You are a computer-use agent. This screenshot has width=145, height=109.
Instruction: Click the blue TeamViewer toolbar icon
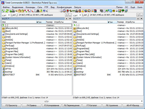(111, 11)
